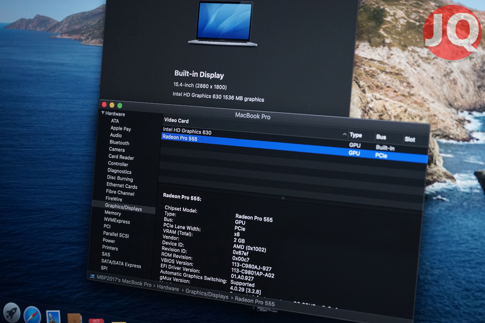This screenshot has height=323, width=485.
Task: Select Disc Burning in the sidebar
Action: 120,178
